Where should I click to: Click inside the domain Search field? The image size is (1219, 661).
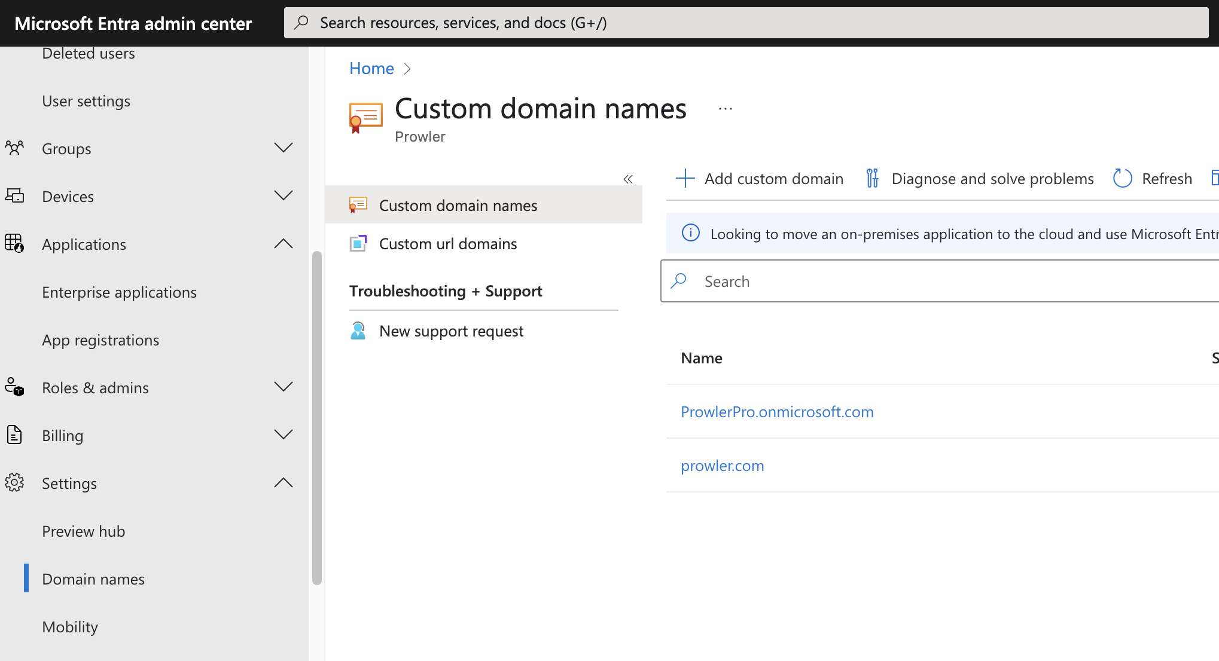click(837, 281)
